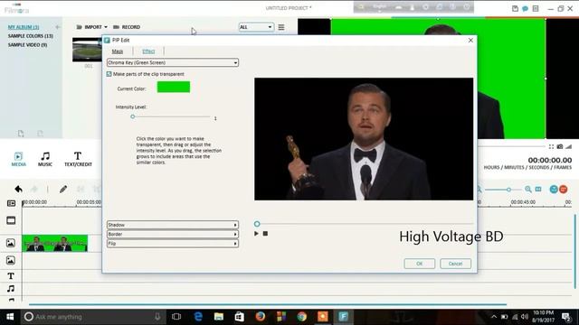This screenshot has height=325, width=579.
Task: Open the Windows Store taskbar icon
Action: [239, 317]
